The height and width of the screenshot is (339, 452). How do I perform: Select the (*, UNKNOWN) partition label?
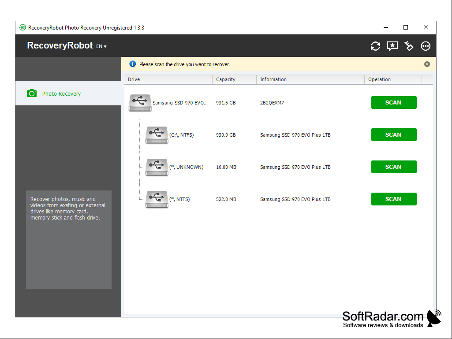pos(186,167)
